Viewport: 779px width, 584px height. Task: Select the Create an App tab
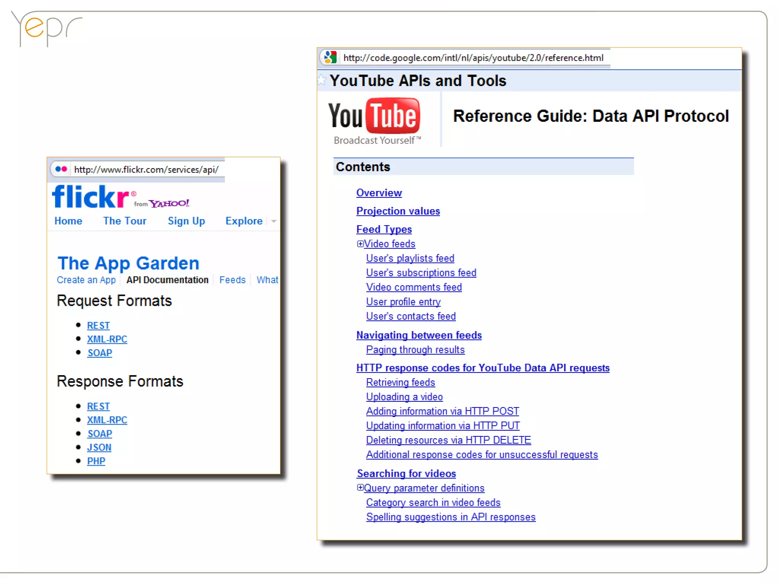click(86, 280)
